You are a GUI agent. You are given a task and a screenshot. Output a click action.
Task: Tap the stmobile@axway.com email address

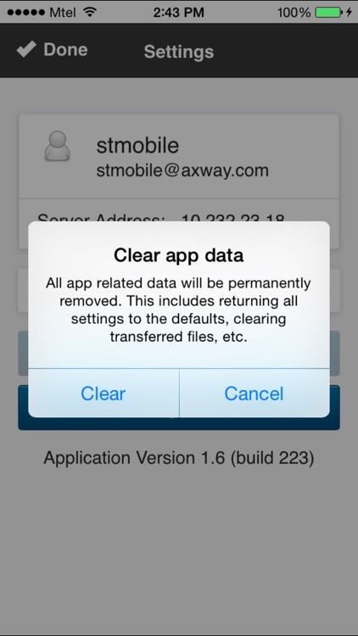(x=182, y=170)
